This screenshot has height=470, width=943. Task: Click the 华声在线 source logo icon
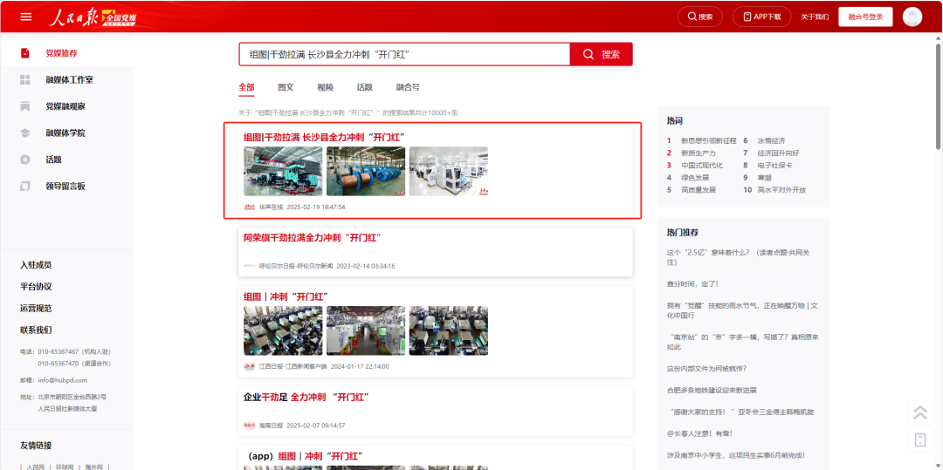[x=249, y=207]
